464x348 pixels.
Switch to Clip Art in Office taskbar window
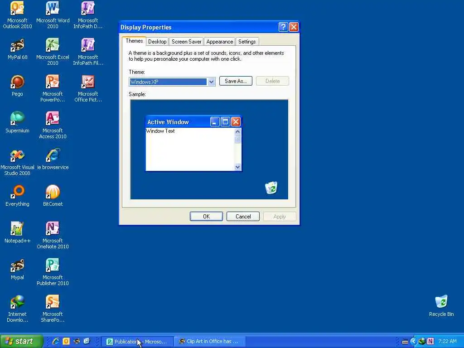point(209,342)
